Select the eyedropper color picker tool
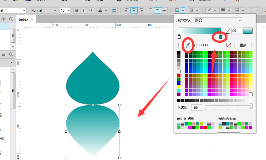This screenshot has height=160, width=266. (x=188, y=45)
